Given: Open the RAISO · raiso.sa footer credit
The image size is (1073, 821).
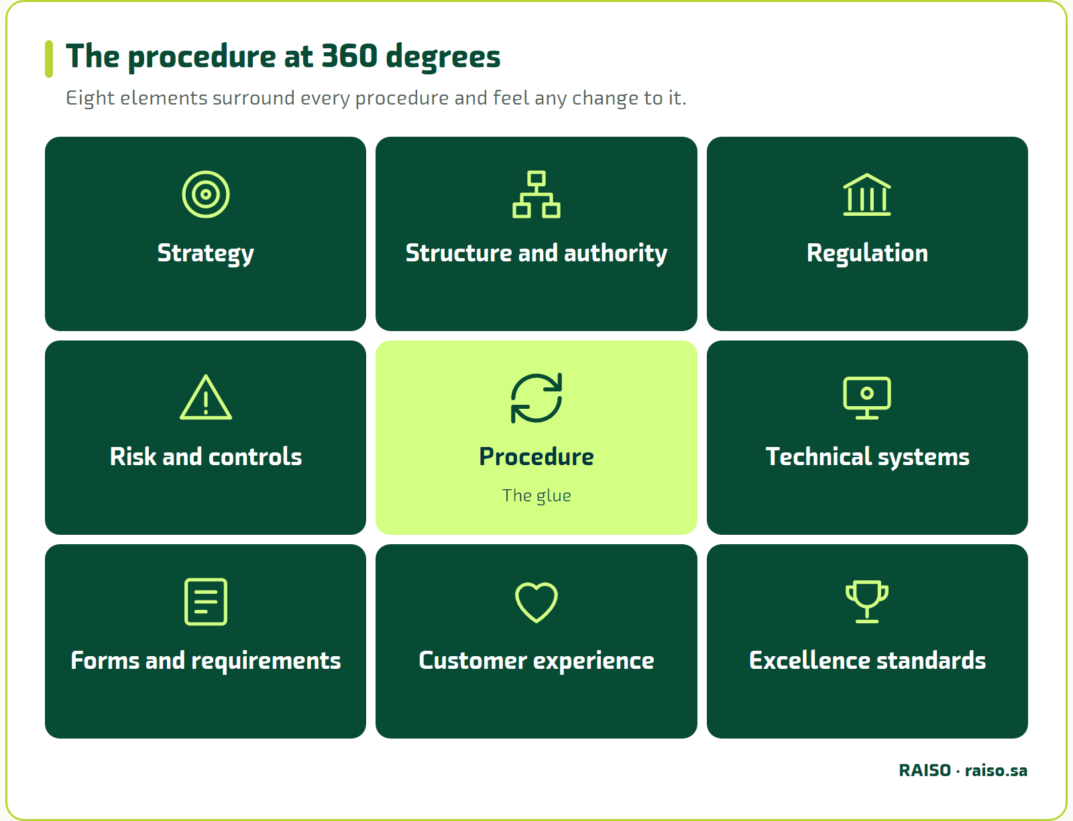Looking at the screenshot, I should point(963,770).
